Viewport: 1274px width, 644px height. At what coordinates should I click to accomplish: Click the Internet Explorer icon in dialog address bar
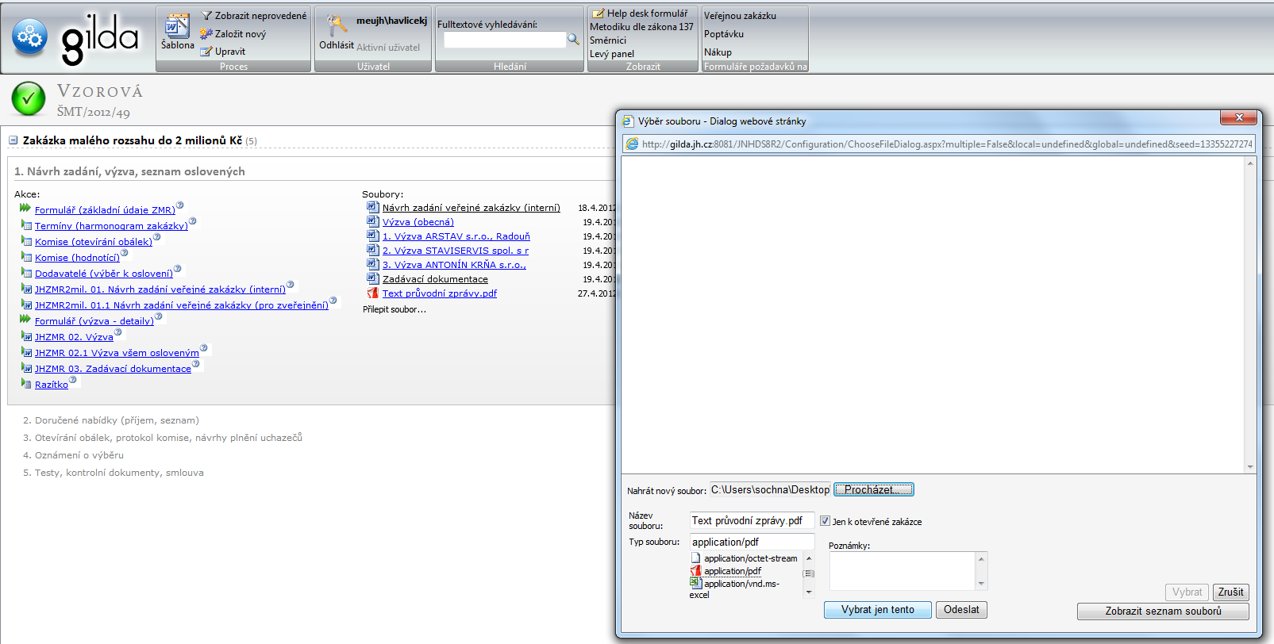point(632,144)
